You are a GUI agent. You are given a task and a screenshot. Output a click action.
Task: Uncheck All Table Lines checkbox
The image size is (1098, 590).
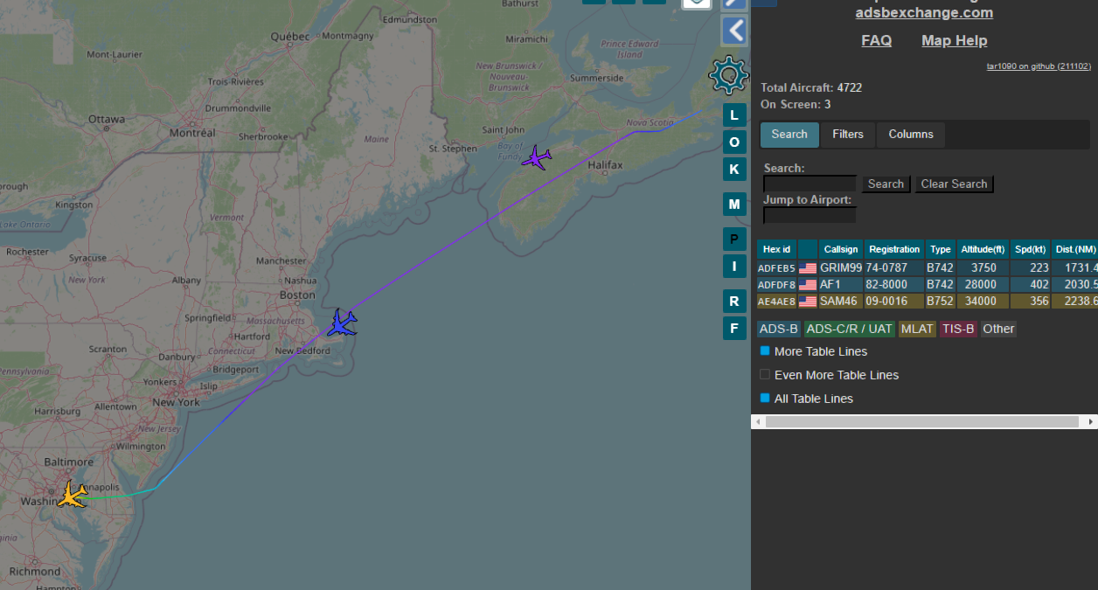coord(765,399)
